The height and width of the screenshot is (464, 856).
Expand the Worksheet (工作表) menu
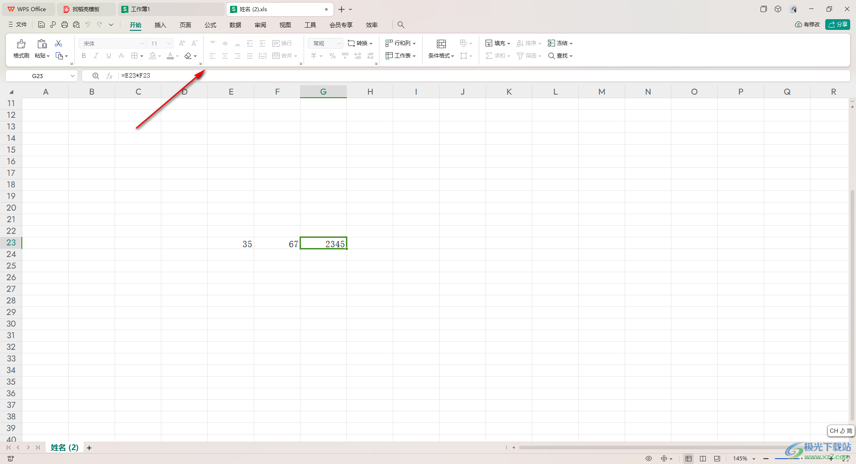pyautogui.click(x=400, y=56)
